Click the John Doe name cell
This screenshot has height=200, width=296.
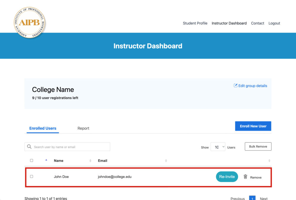pos(61,177)
